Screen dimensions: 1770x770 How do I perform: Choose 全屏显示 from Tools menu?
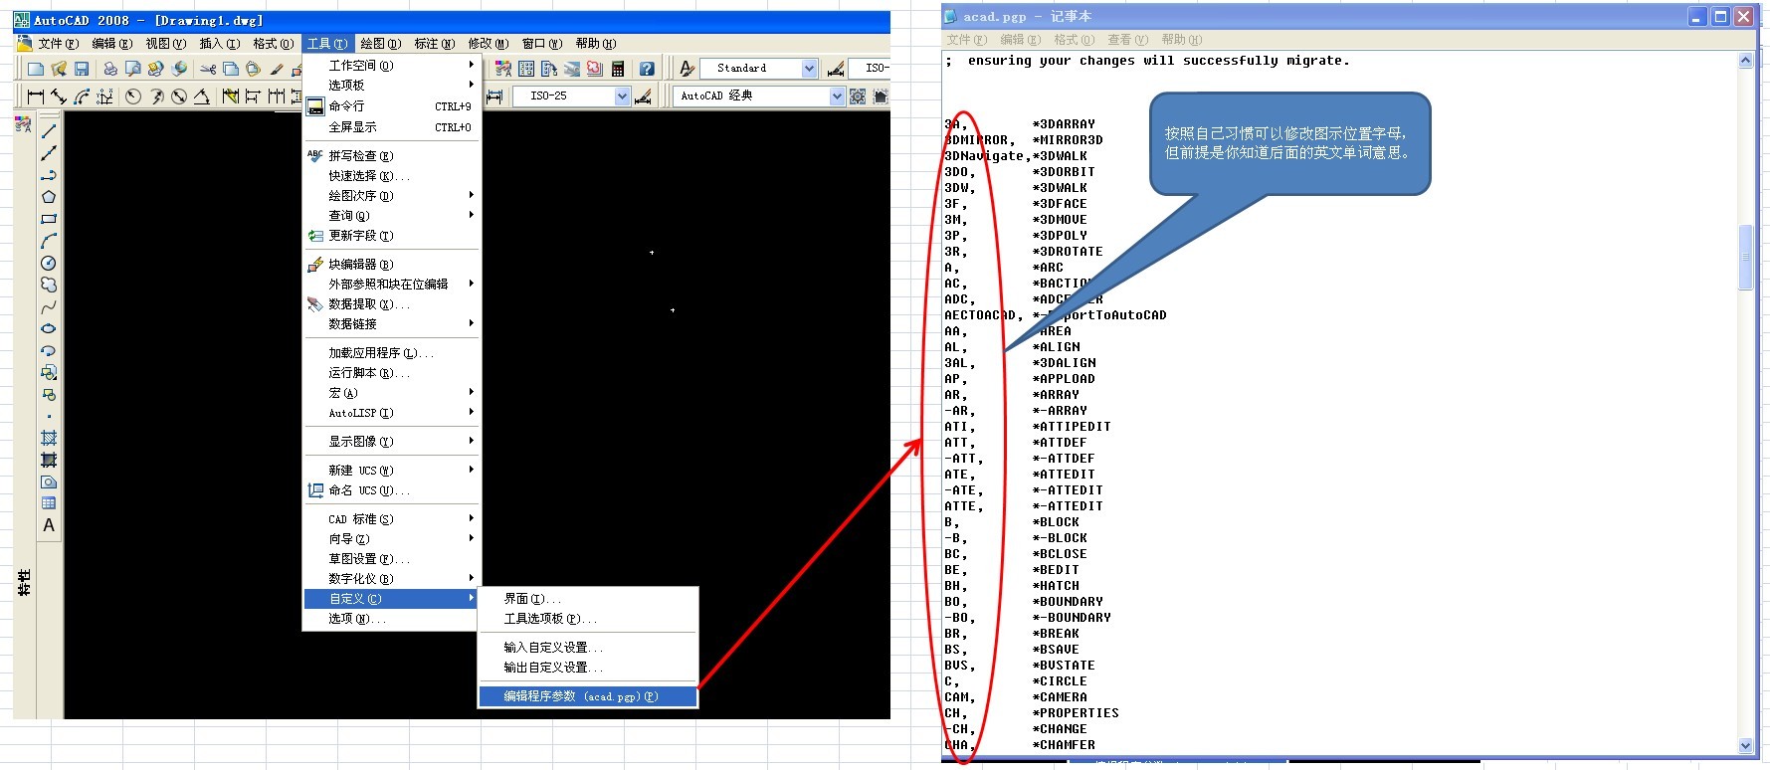(x=392, y=126)
